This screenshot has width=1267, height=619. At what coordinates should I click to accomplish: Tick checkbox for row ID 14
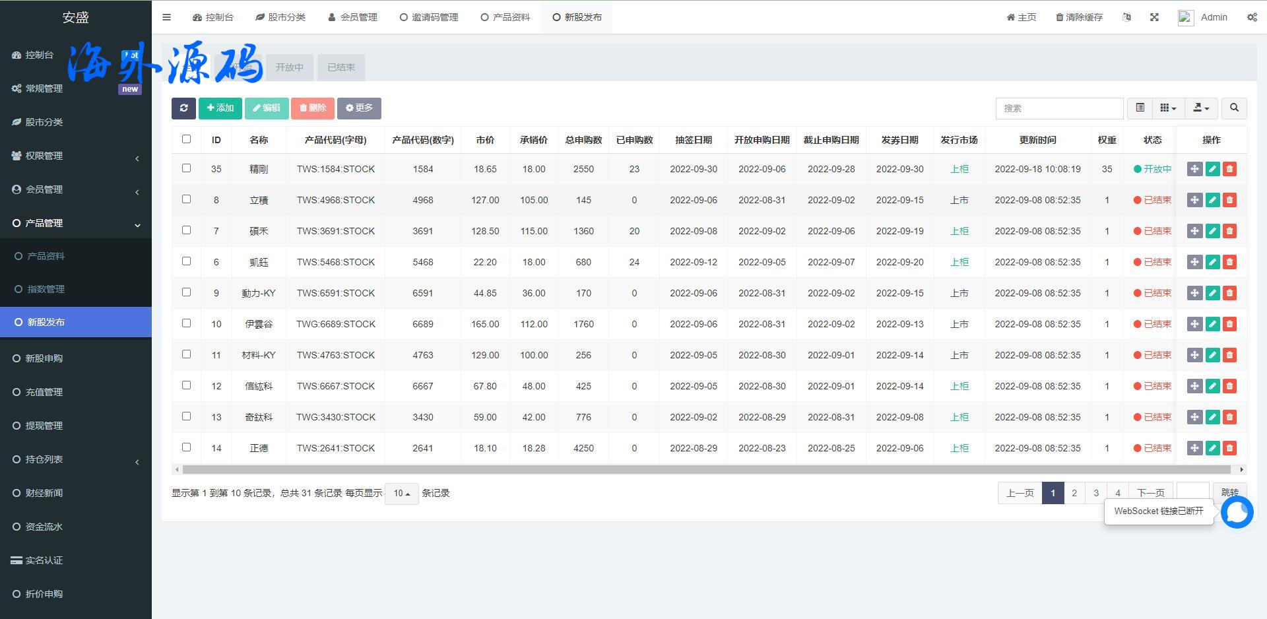tap(186, 447)
